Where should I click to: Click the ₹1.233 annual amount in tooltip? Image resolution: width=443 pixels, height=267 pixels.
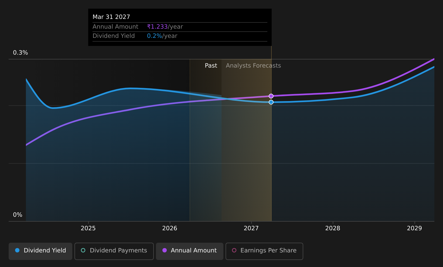(x=157, y=27)
